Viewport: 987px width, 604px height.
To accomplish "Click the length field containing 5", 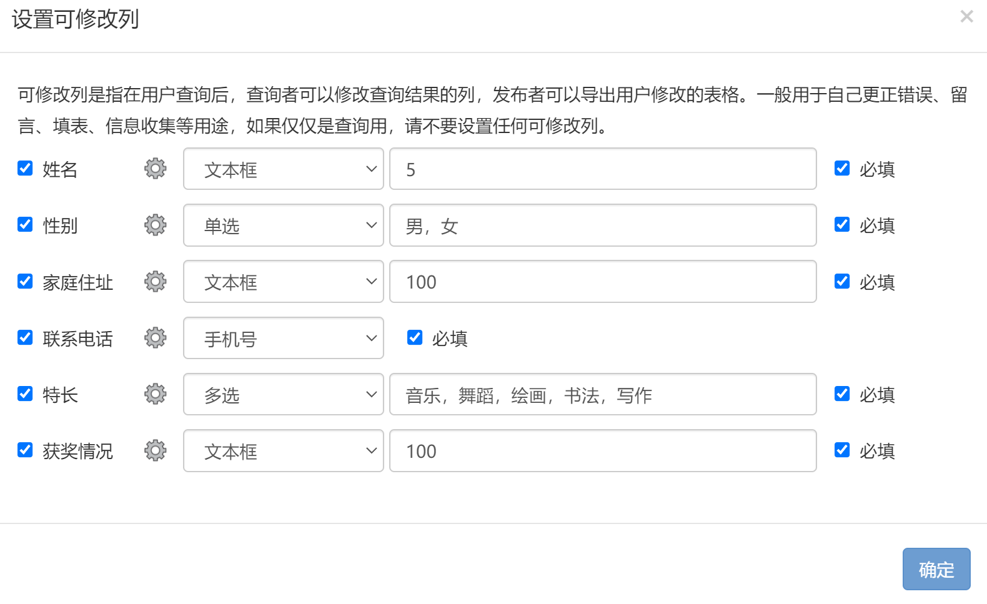I will (x=602, y=169).
